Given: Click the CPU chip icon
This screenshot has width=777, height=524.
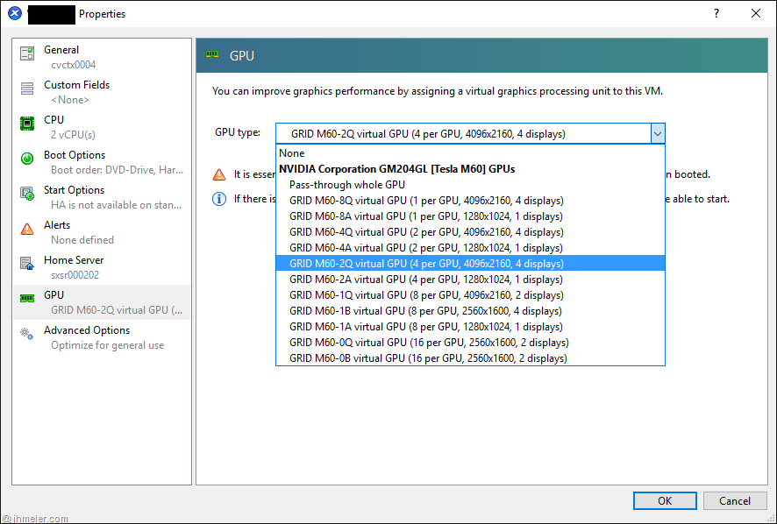Looking at the screenshot, I should pos(27,124).
